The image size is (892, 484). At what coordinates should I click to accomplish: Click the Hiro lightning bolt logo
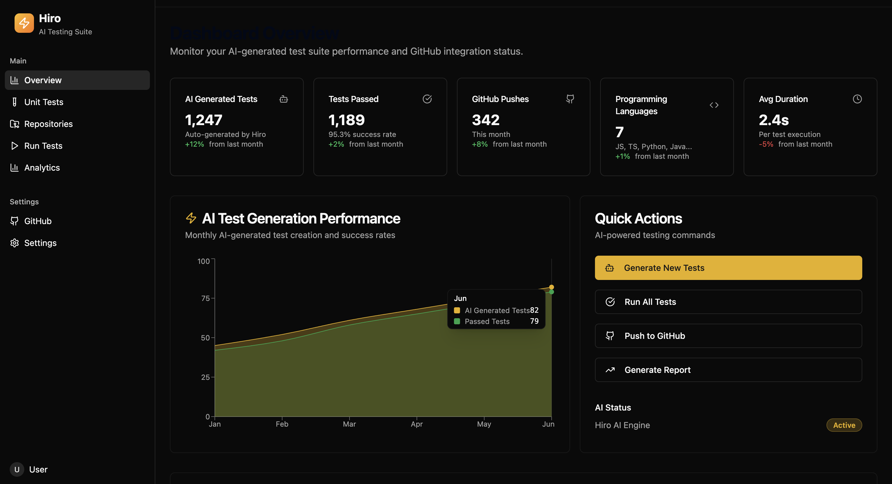point(24,23)
